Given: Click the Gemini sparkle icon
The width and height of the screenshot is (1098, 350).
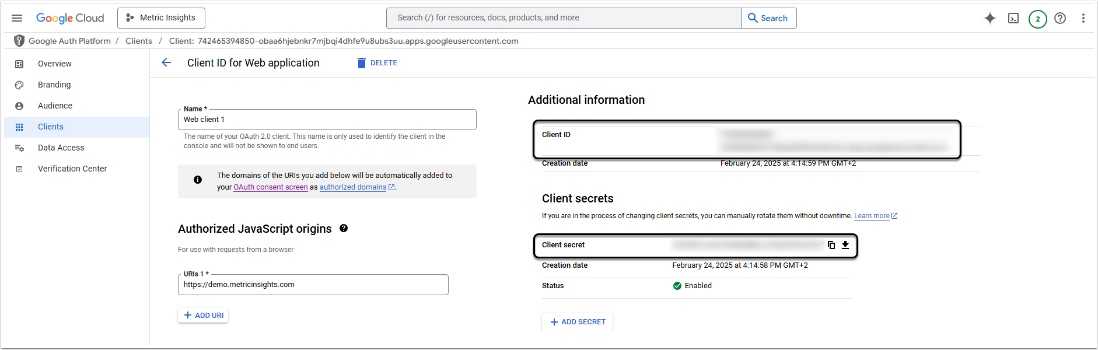Looking at the screenshot, I should click(x=990, y=18).
